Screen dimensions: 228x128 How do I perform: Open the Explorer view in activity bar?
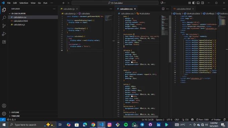(x=4, y=10)
